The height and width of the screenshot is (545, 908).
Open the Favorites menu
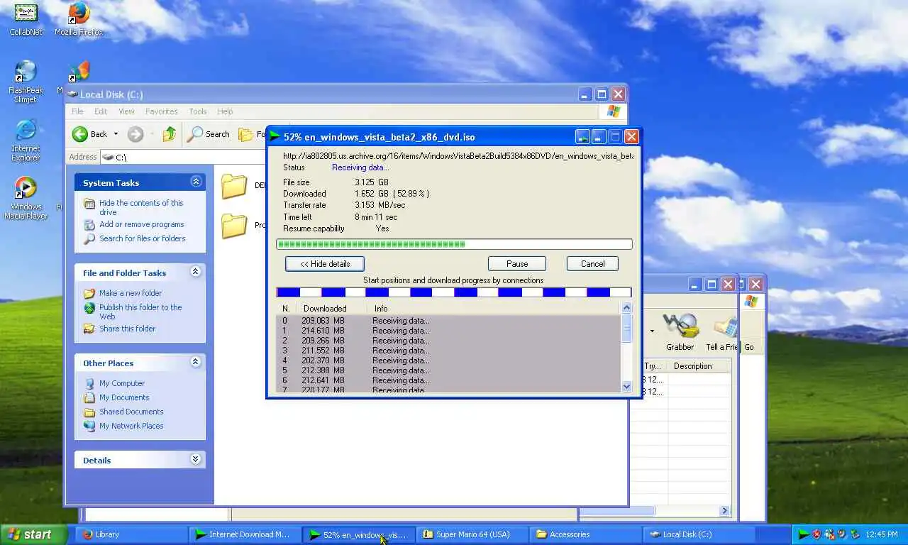click(x=162, y=111)
